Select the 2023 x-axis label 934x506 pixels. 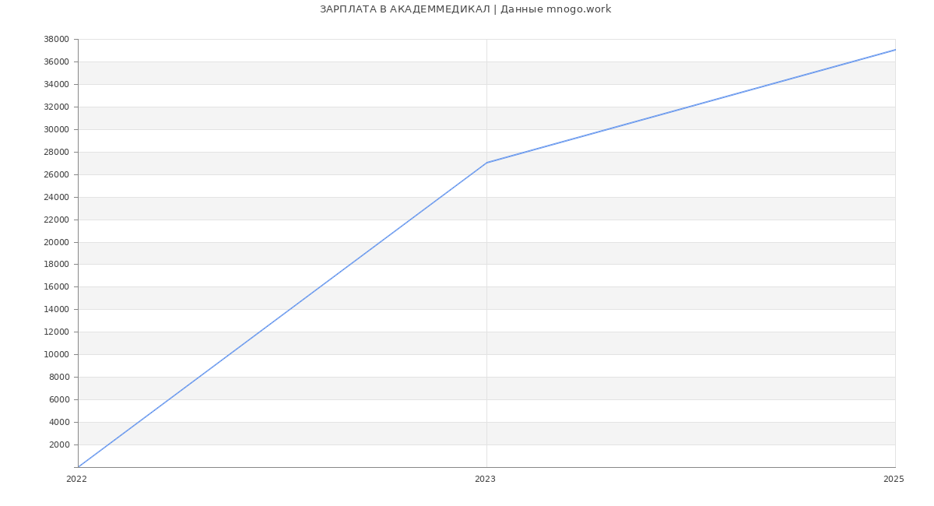point(485,480)
